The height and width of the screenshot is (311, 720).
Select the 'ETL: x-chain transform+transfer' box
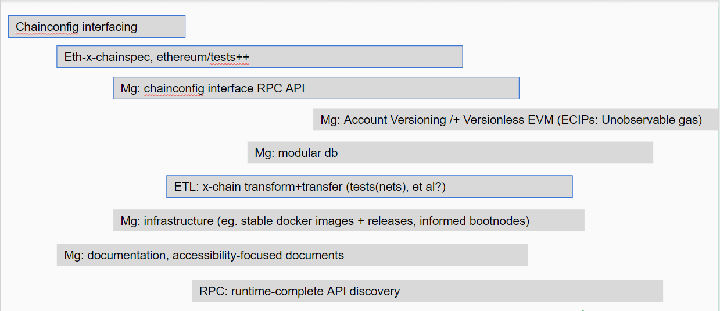[x=370, y=187]
